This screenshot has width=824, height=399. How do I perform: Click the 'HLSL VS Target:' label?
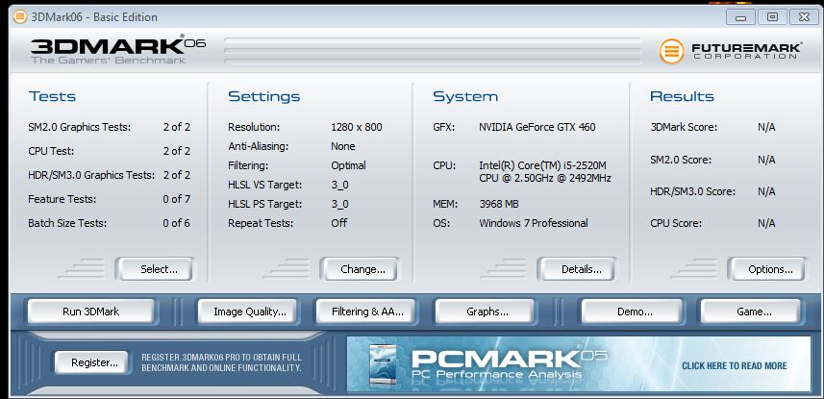point(264,185)
